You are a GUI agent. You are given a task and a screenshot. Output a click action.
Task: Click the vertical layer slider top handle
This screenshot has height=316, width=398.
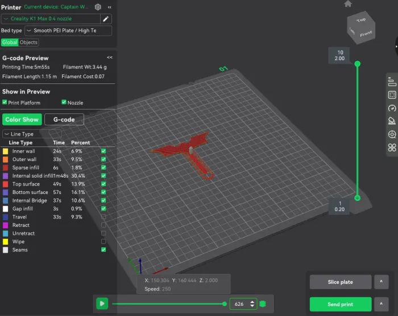point(358,64)
